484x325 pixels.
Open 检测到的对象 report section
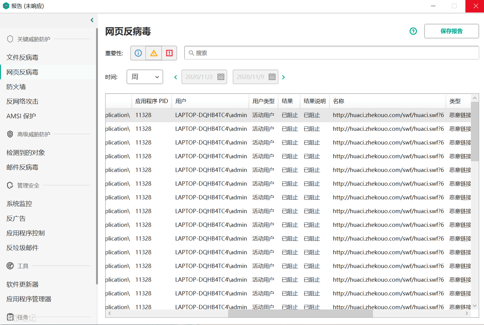26,152
